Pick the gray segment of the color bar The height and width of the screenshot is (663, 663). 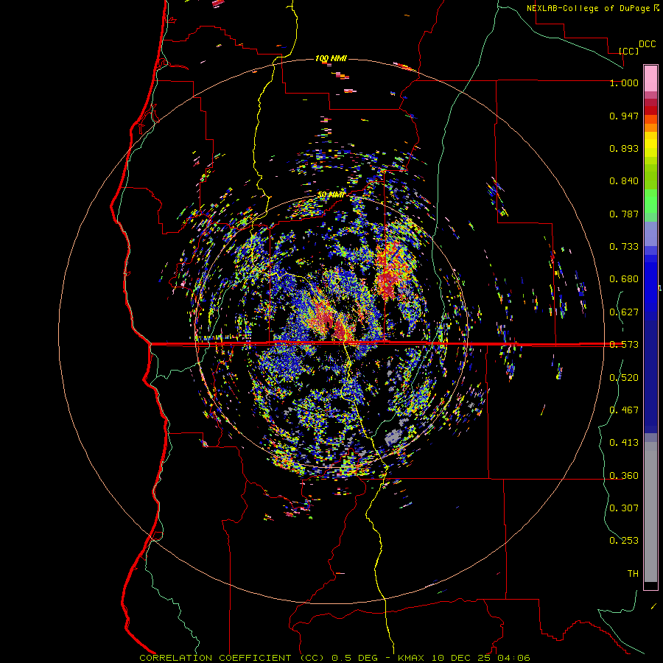point(650,512)
